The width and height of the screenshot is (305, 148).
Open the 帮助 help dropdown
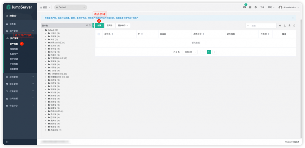point(271,7)
